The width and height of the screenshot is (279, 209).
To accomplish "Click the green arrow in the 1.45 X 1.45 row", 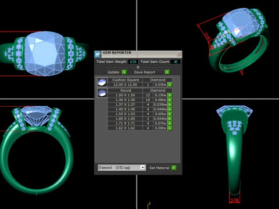I will (x=170, y=109).
